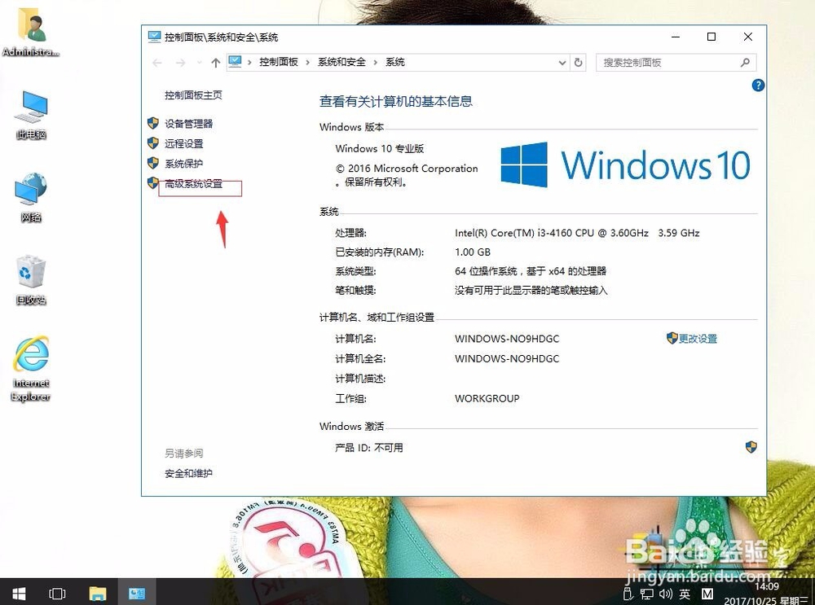815x605 pixels.
Task: Open 远程设置 in the left panel
Action: point(184,143)
